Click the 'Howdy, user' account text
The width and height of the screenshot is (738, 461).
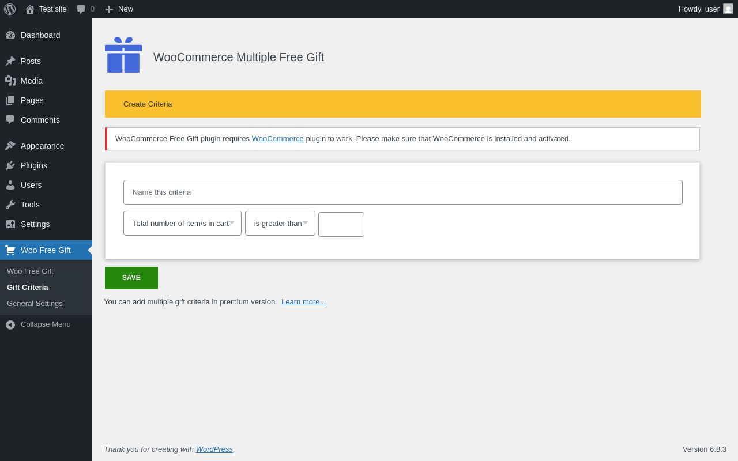699,9
